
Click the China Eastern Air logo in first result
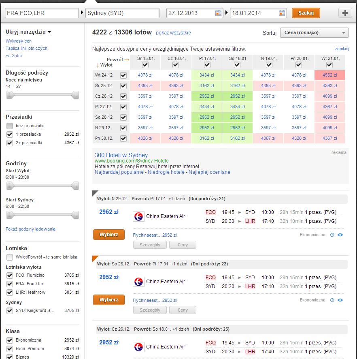(138, 216)
